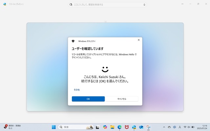
Task: Click the OneDrive cloud tray icon
Action: coord(169,127)
